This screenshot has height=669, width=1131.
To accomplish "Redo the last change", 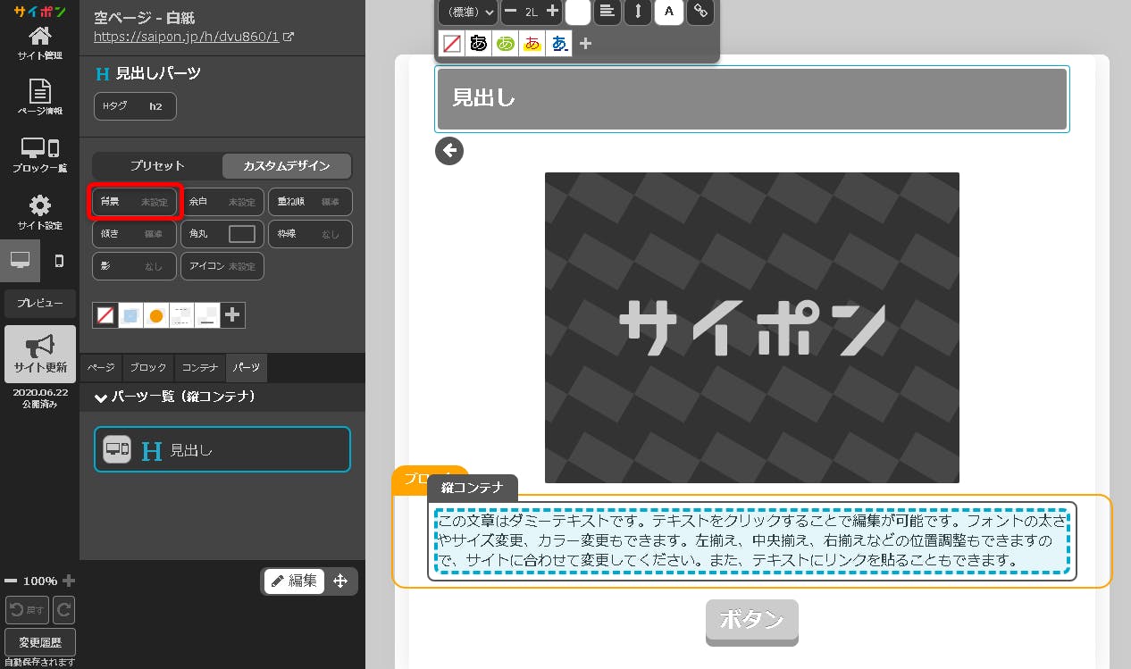I will [x=64, y=610].
